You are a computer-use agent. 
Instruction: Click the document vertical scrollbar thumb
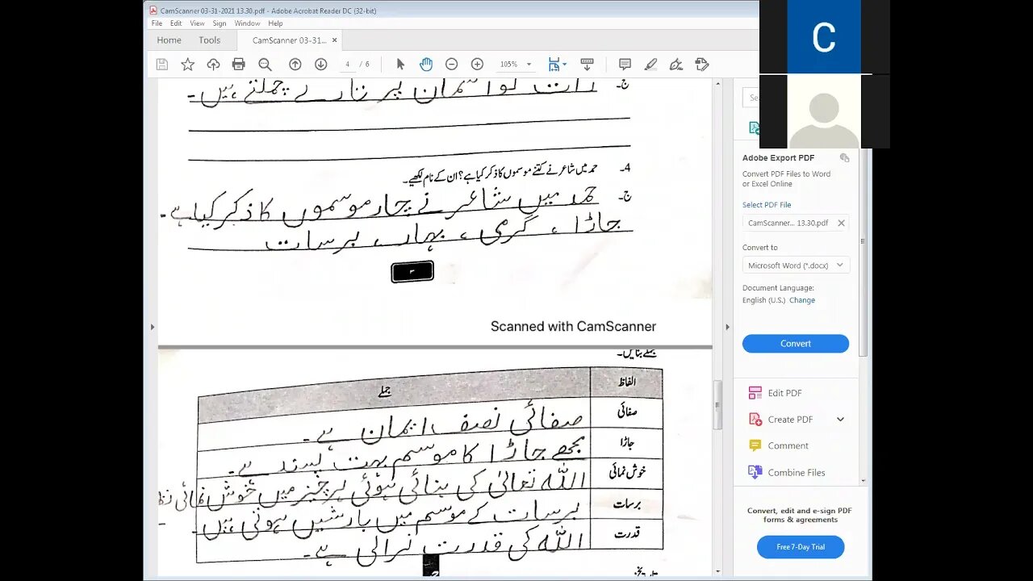[x=717, y=405]
